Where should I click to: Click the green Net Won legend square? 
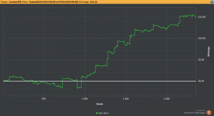[97, 113]
